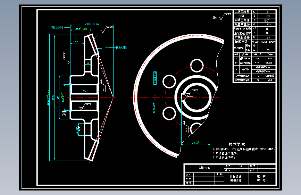
Task: Select the ø204 vertical diameter dimension
Action: (53, 97)
